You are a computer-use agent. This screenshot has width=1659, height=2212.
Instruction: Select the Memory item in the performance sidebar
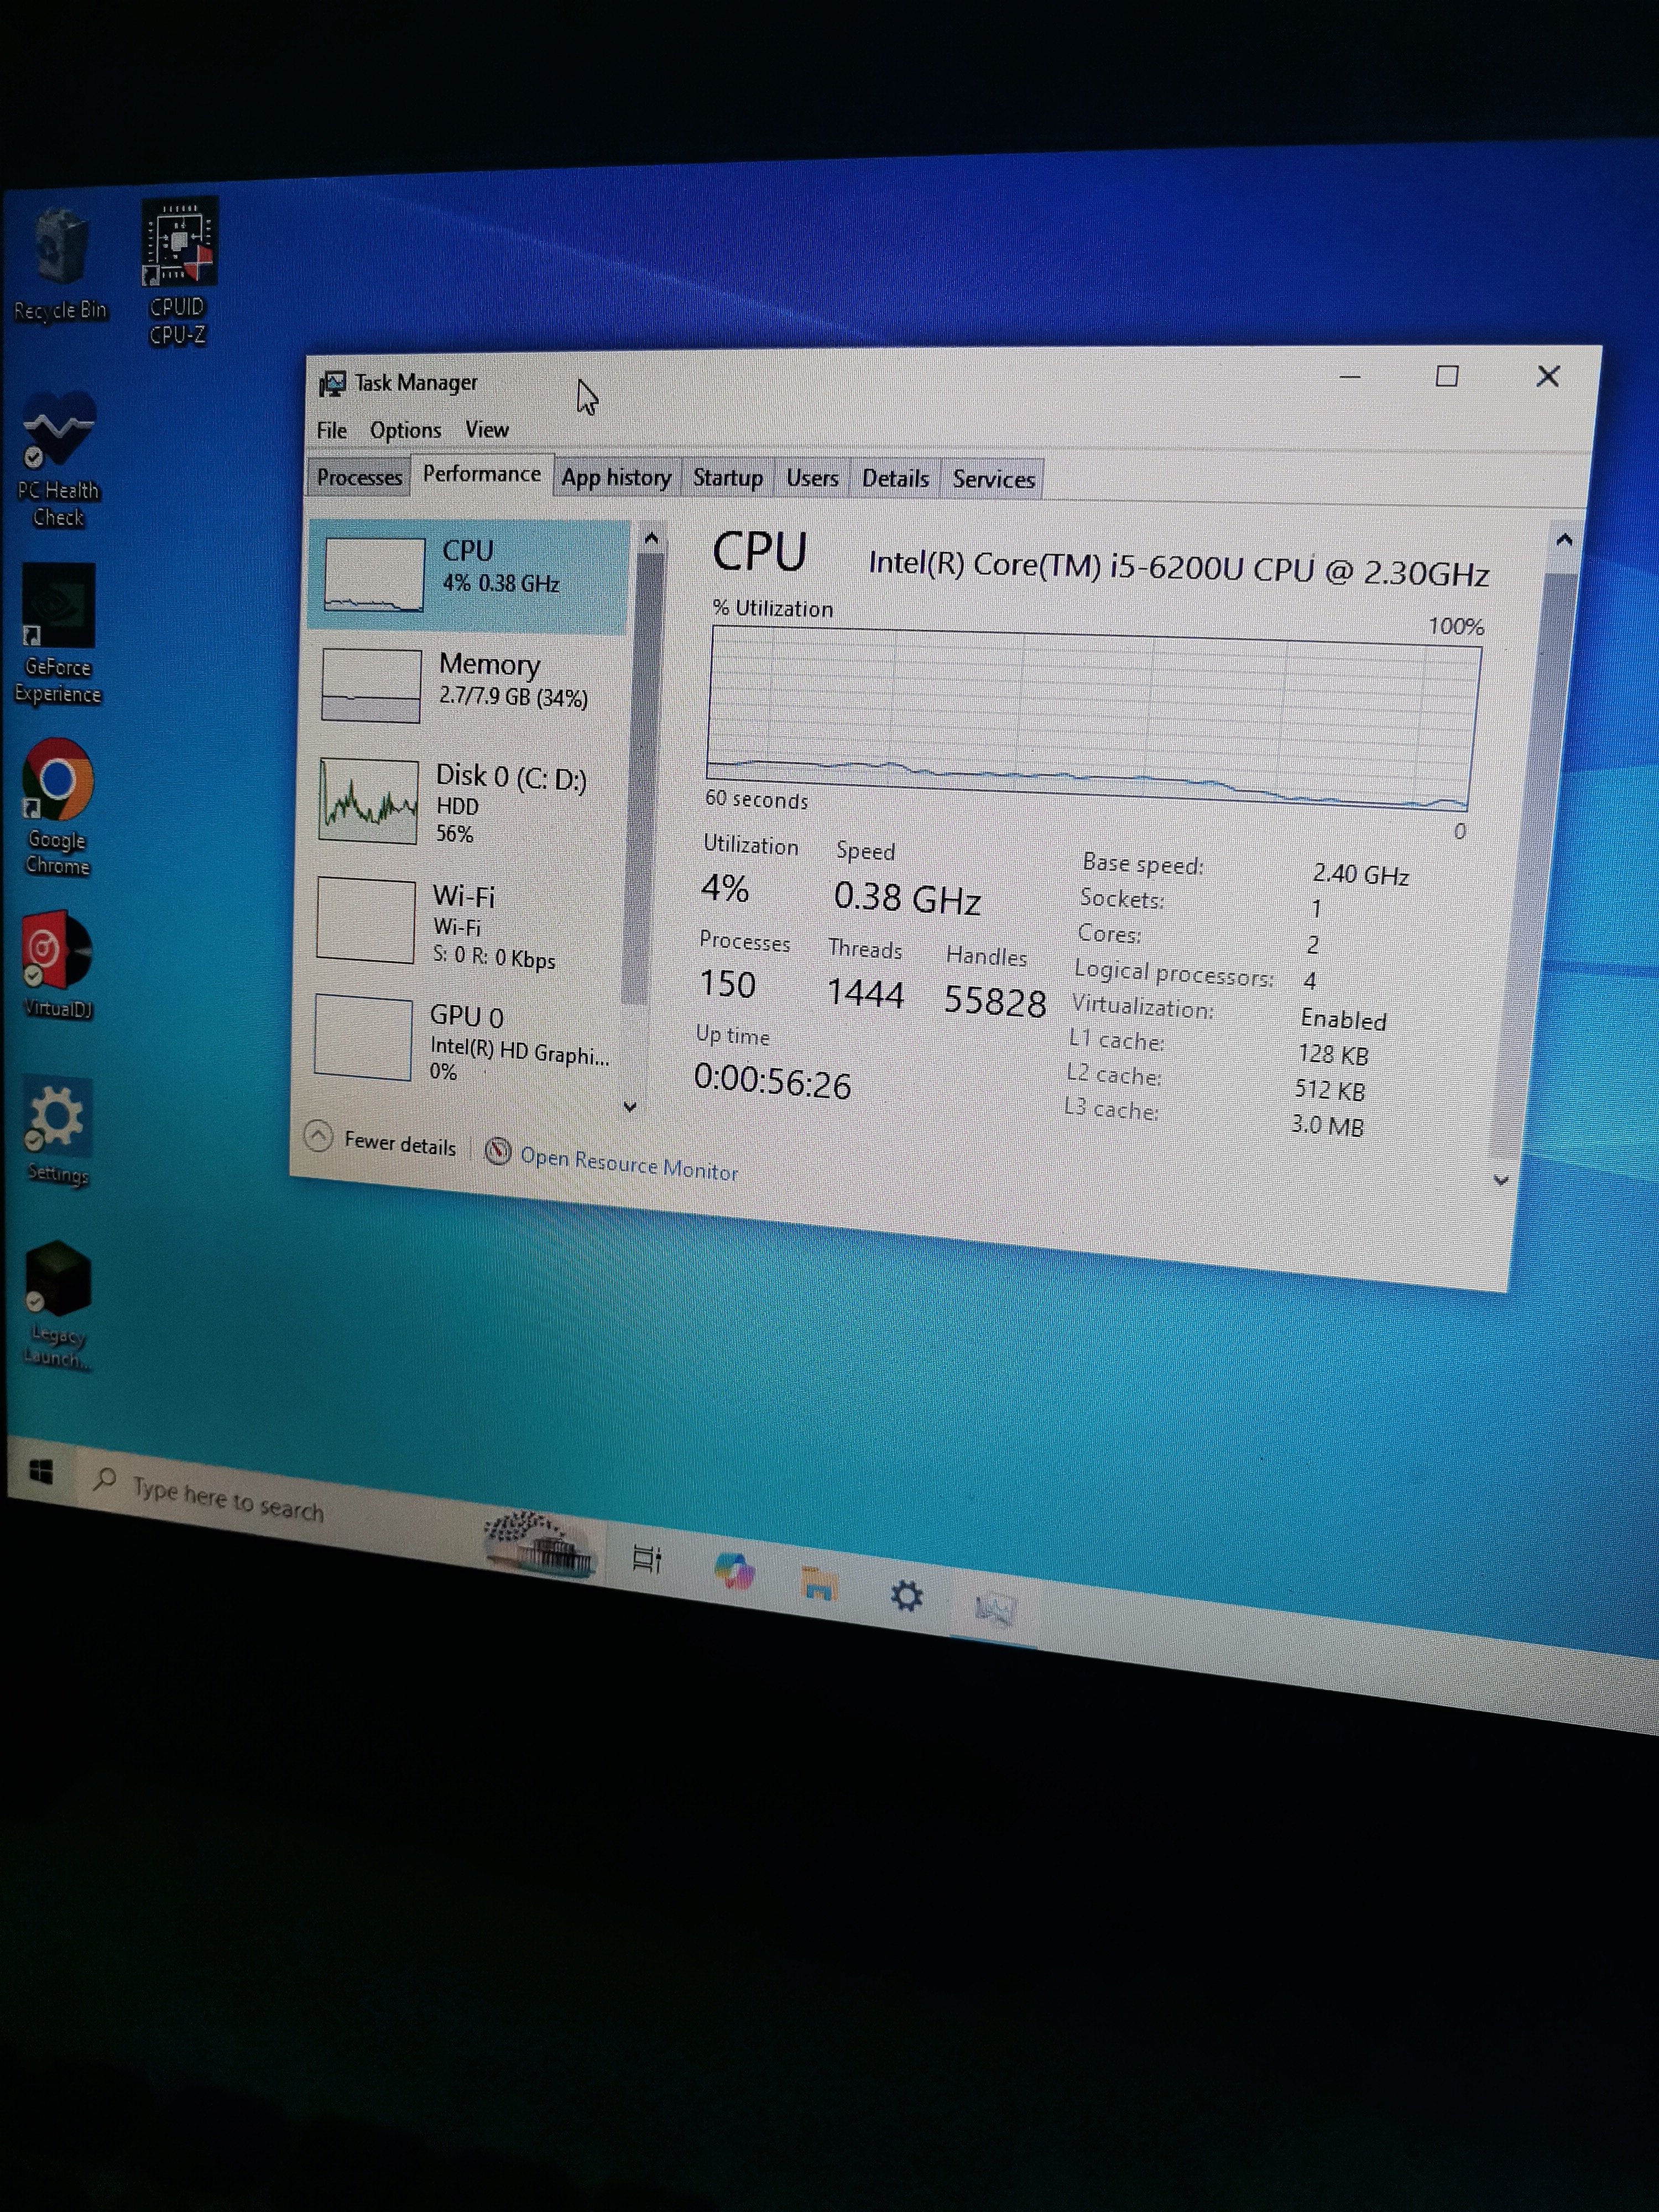click(x=466, y=686)
